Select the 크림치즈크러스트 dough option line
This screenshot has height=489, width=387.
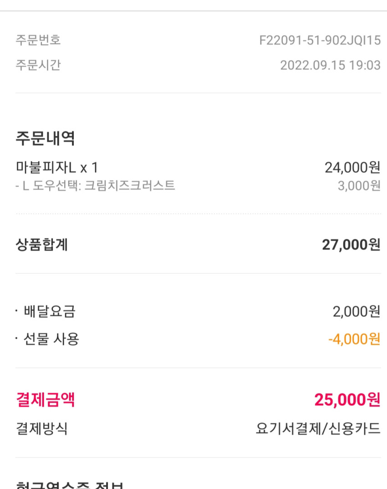point(95,185)
